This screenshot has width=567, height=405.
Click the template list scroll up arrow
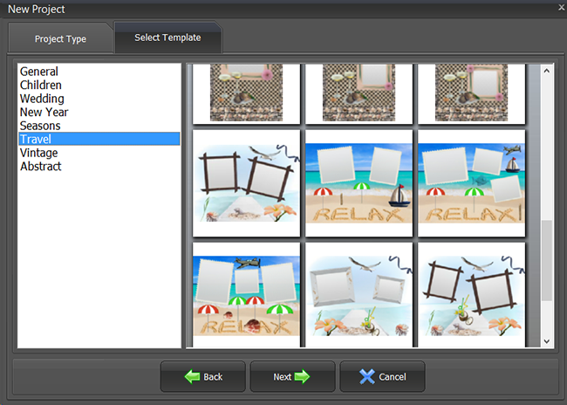tap(547, 71)
